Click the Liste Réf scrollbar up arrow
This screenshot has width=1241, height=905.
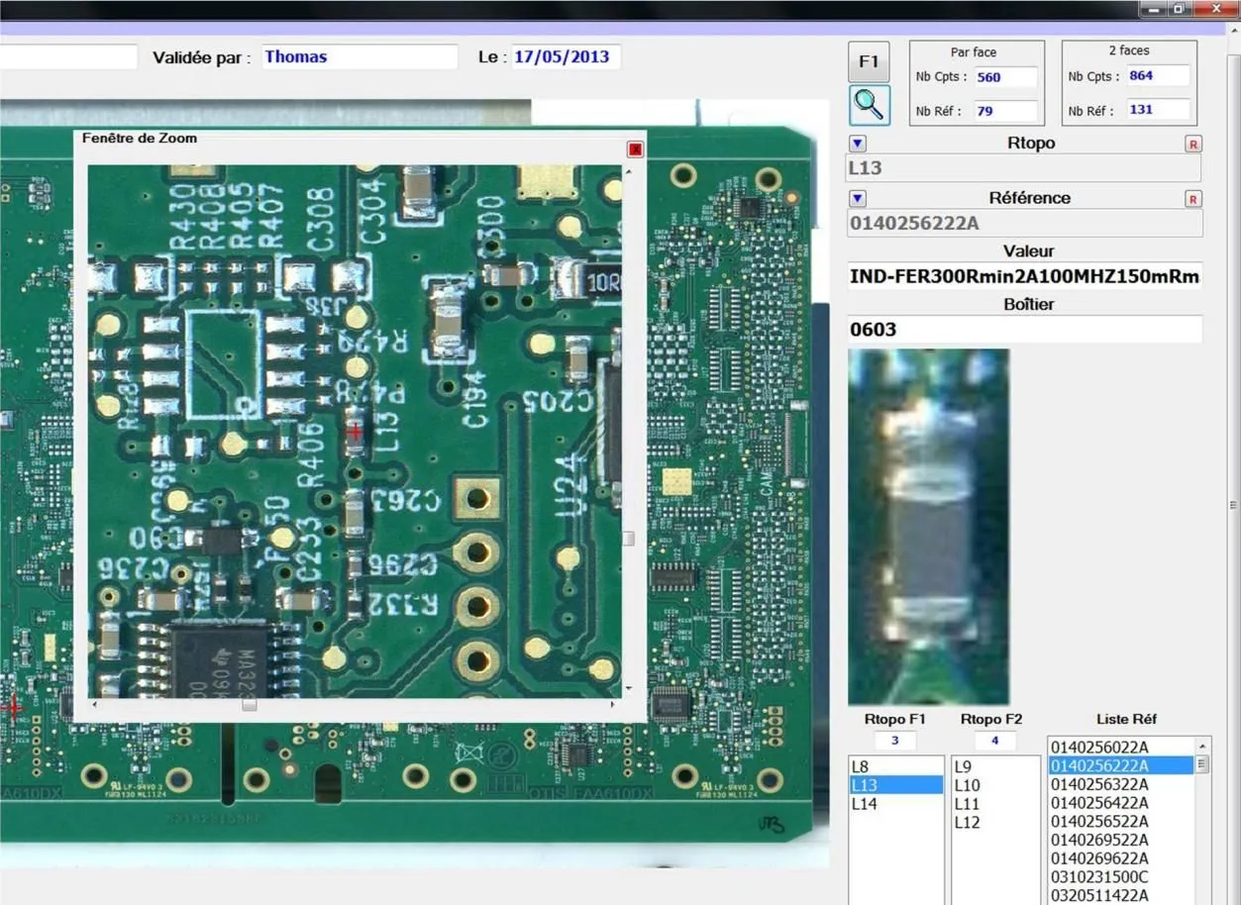(1202, 746)
